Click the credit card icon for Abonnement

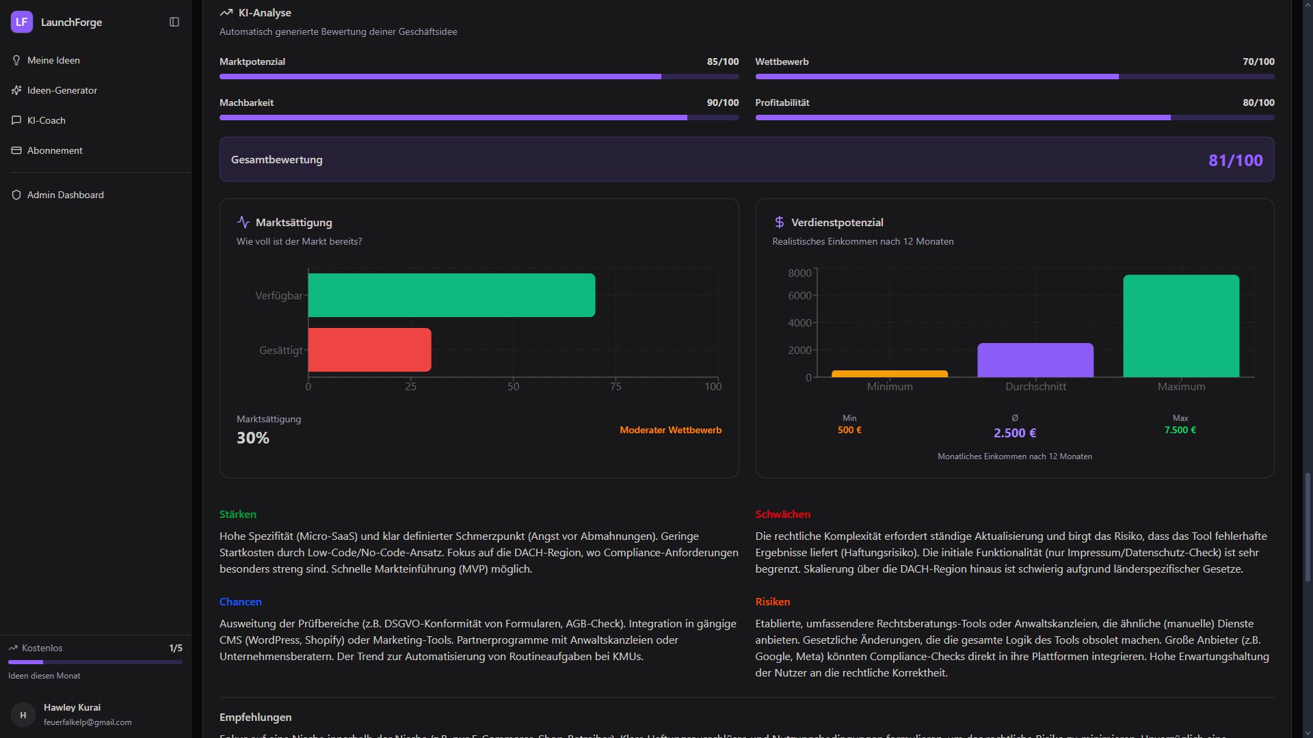click(x=16, y=150)
